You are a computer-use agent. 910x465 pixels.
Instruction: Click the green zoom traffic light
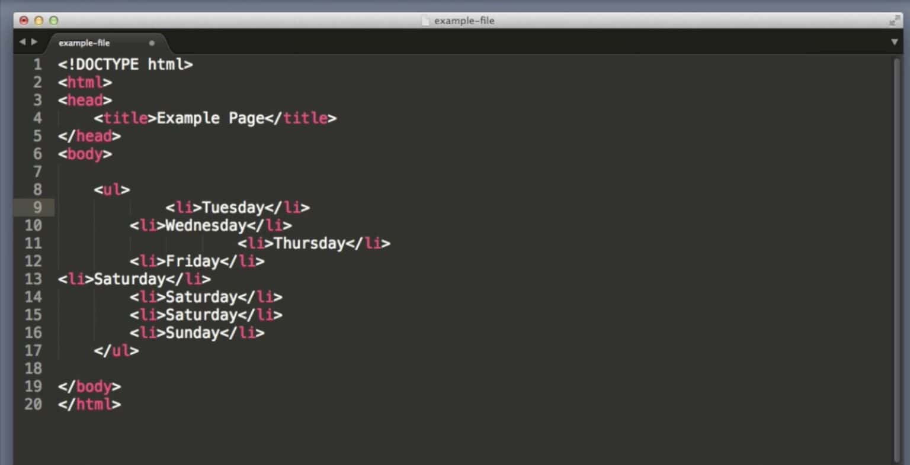(x=53, y=20)
